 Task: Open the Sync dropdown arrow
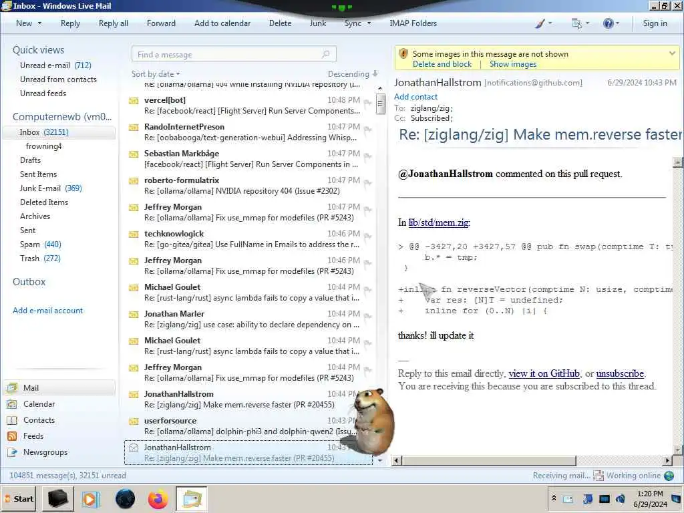tap(369, 23)
